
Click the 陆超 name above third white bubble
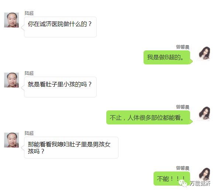coord(29,133)
